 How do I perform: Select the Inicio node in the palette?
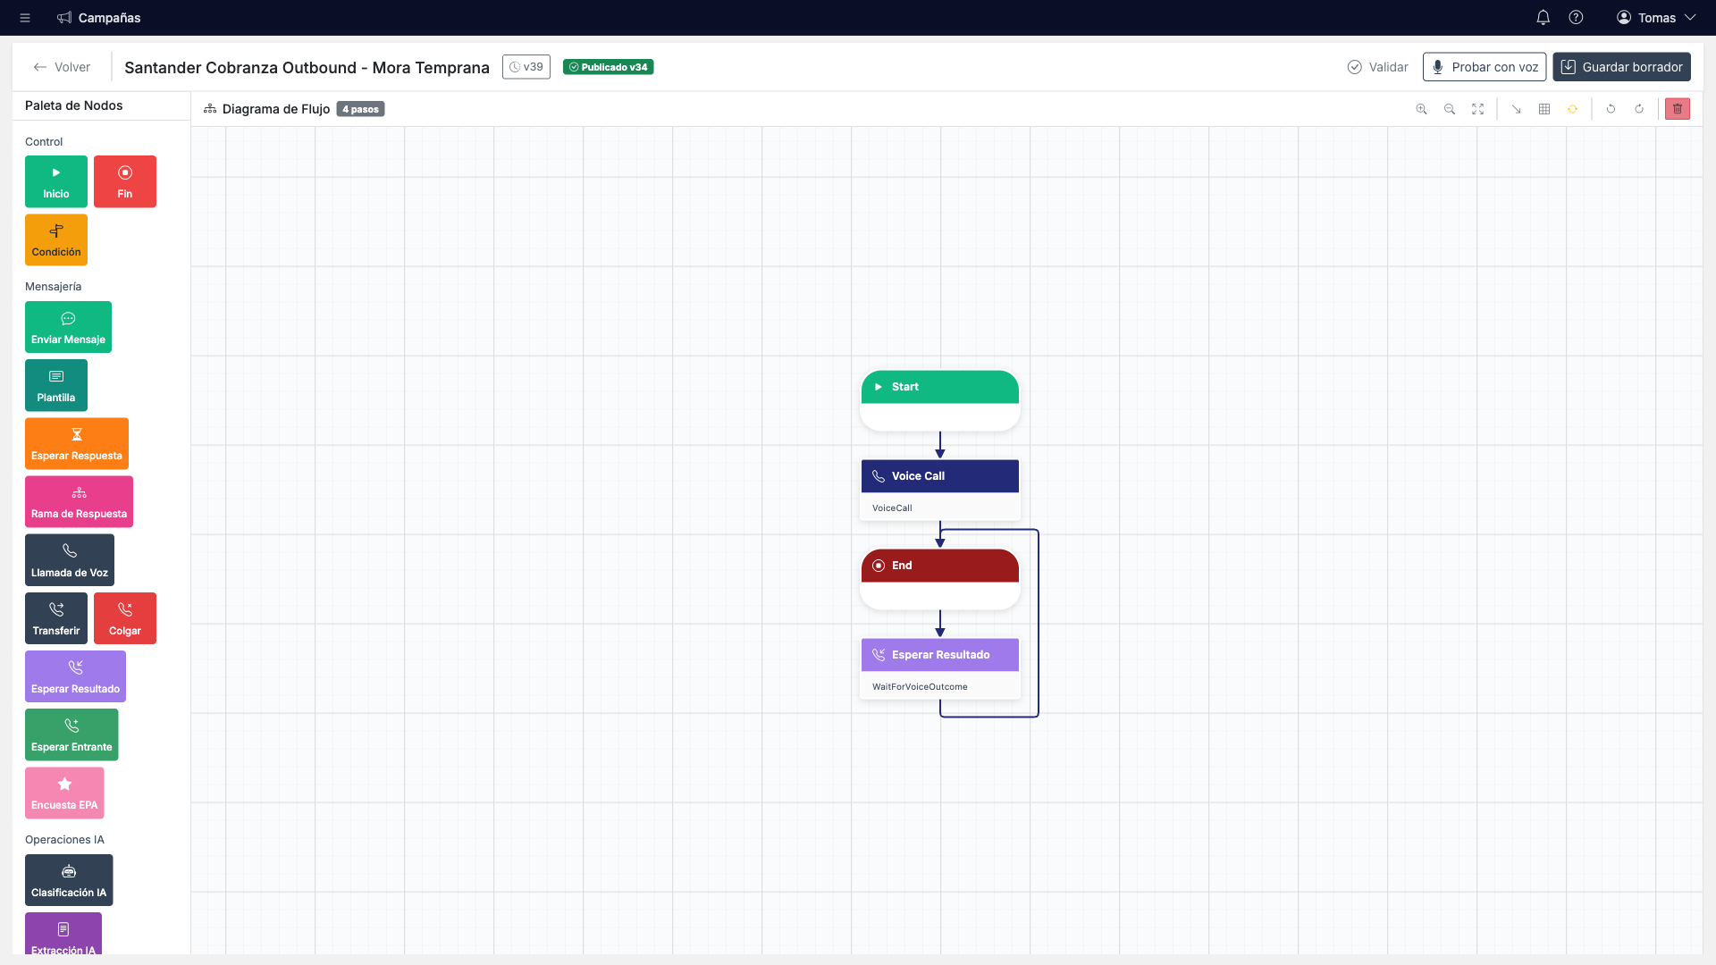pos(56,181)
